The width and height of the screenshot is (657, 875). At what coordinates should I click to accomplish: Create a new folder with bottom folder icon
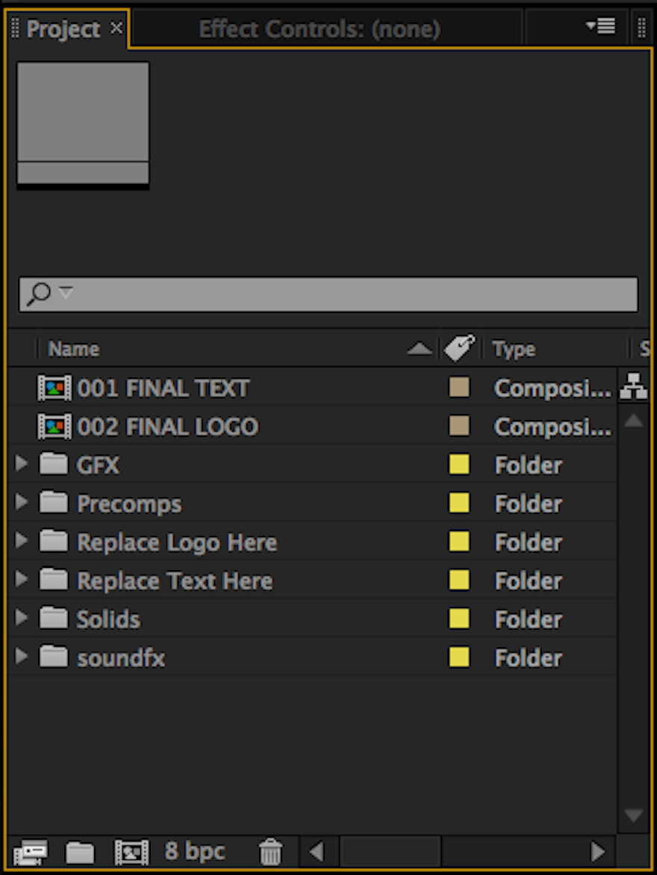pos(80,851)
